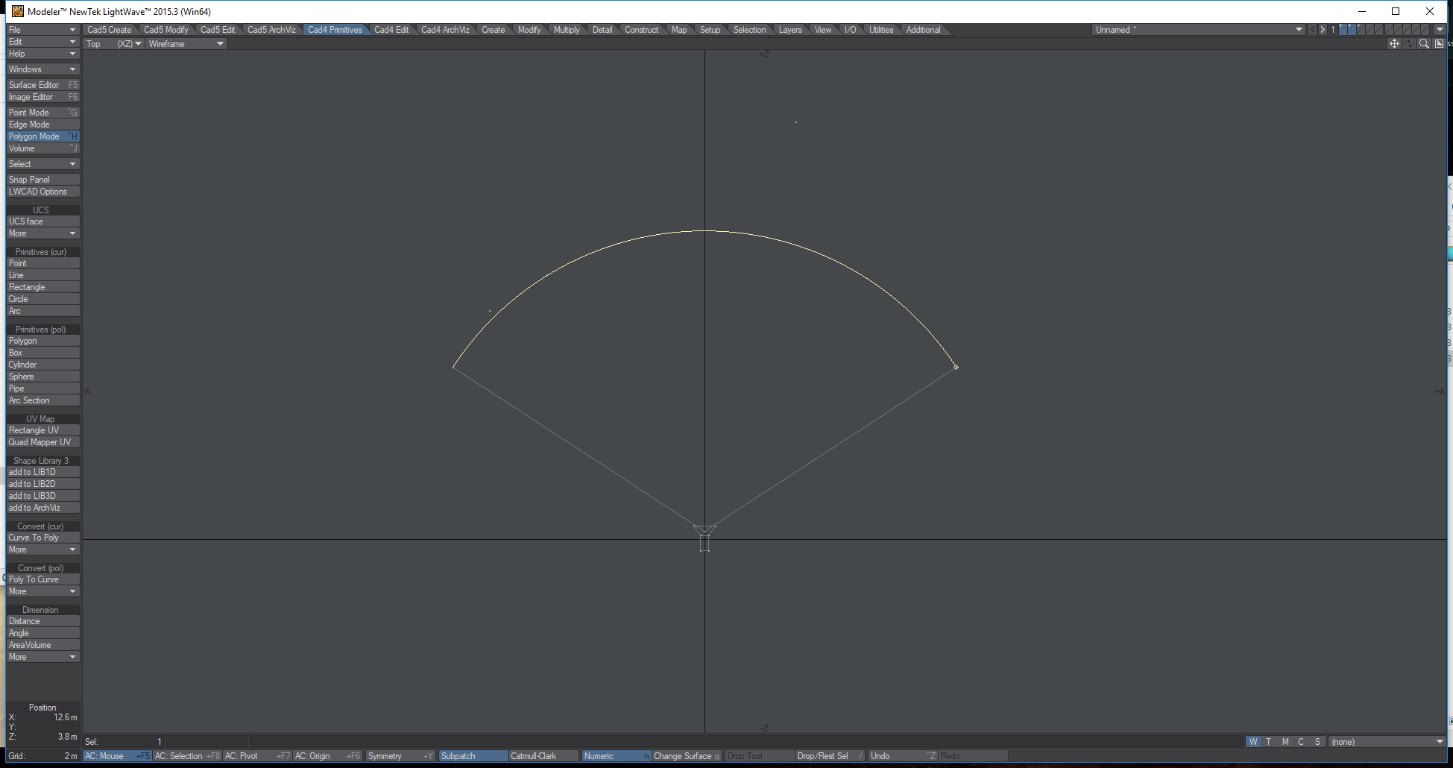Screen dimensions: 1453x768
Task: Select the T texture map button
Action: (x=1269, y=742)
